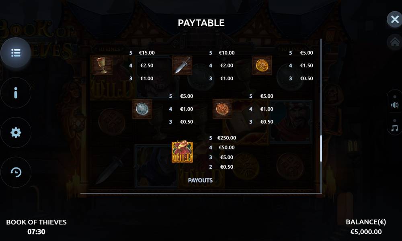
Task: Click the PAYOUTS heading label
Action: [x=200, y=180]
